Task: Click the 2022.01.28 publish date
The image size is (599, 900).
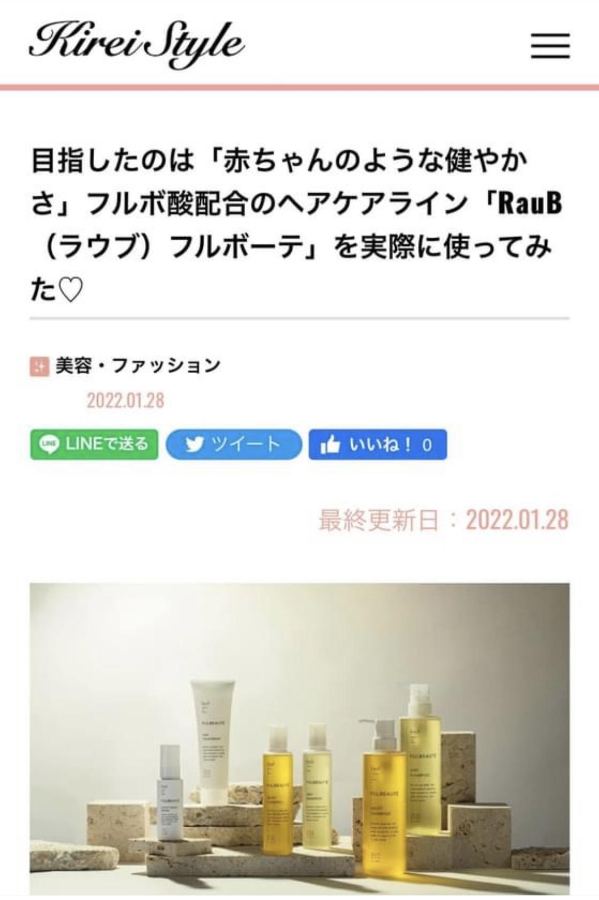Action: click(125, 400)
